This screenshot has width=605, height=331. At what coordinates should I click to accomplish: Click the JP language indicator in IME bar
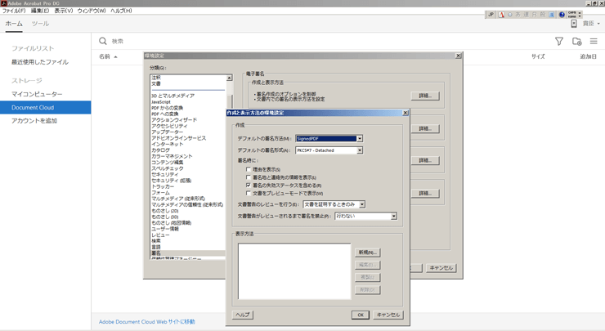click(491, 15)
